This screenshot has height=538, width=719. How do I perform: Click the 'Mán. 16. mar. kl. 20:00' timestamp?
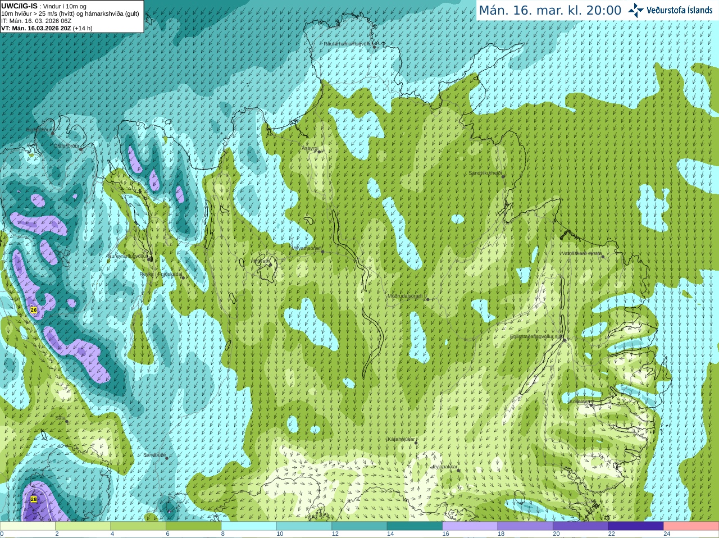tap(550, 10)
